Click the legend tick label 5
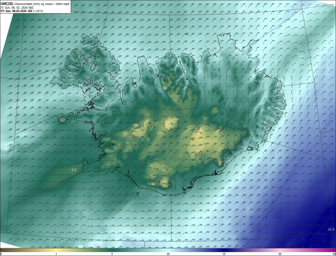Viewport: 336px width, 256px height. pos(112,254)
